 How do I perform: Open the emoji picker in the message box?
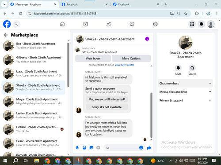point(141,148)
